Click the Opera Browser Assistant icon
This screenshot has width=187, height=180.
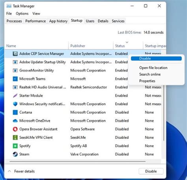[x=15, y=129]
